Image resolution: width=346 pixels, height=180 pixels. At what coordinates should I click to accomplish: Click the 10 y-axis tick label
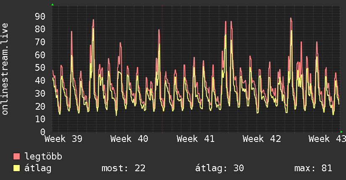(x=40, y=119)
